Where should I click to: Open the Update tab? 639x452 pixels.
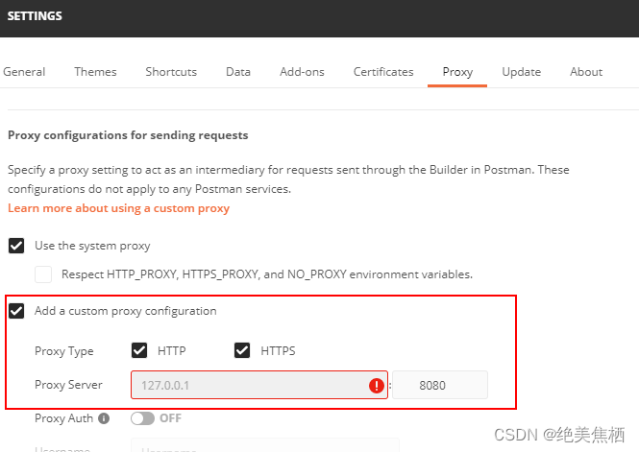(x=522, y=72)
